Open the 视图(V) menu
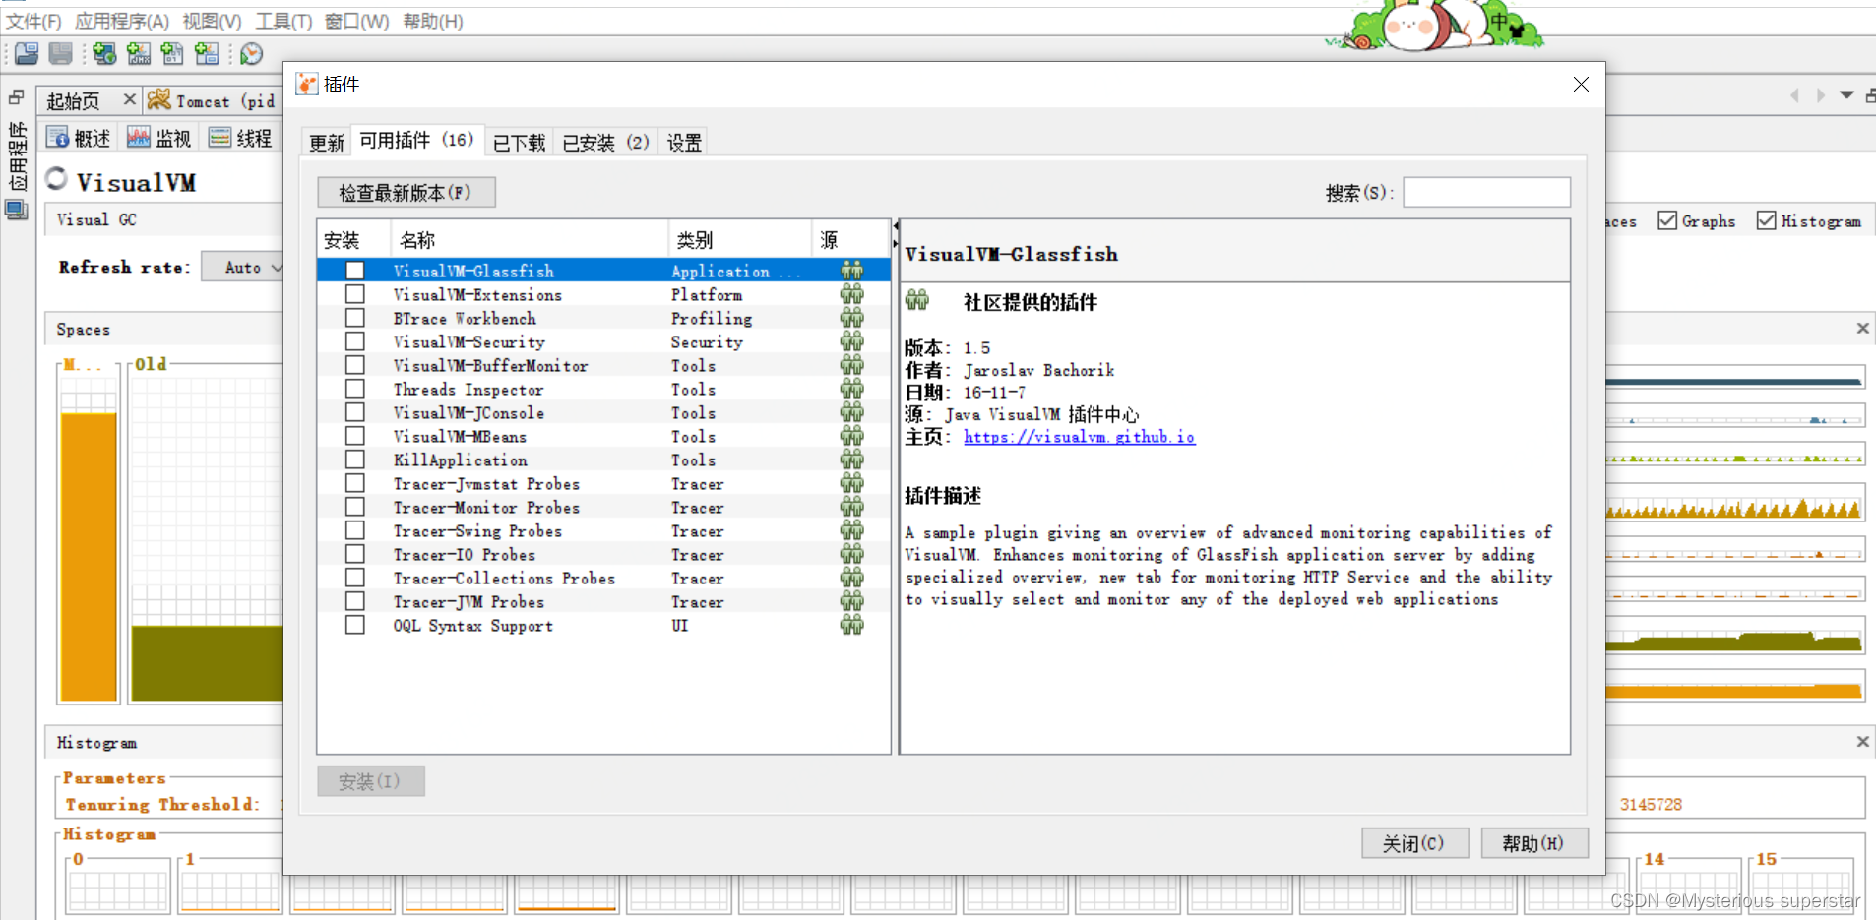This screenshot has height=920, width=1876. tap(212, 21)
